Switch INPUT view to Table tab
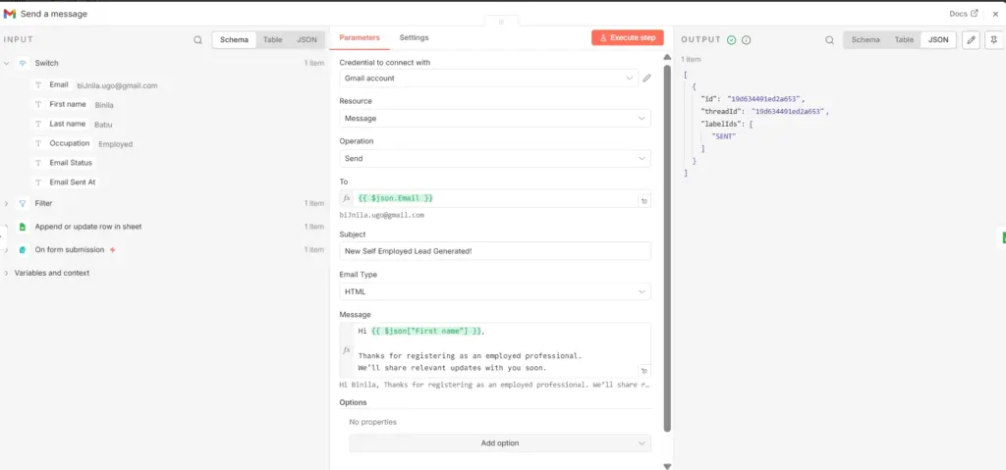1006x470 pixels. coord(273,40)
